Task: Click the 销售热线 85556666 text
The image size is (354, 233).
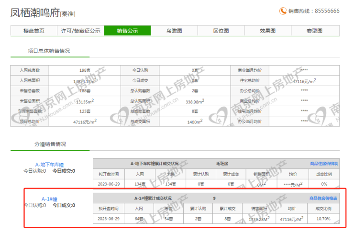Action: click(314, 11)
